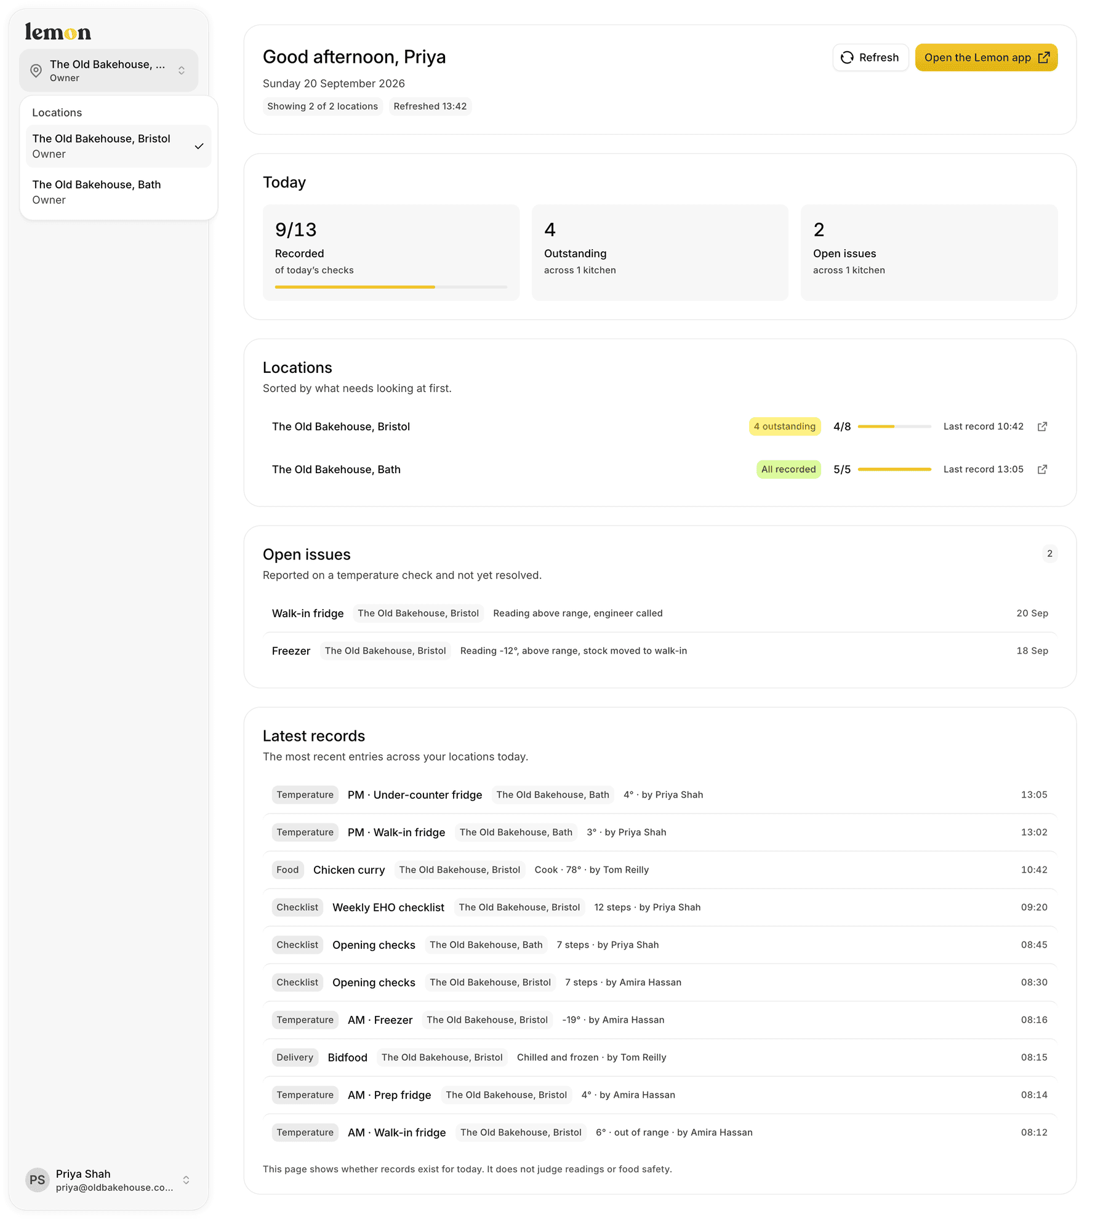Viewport: 1103px width, 1219px height.
Task: Click the Chicken curry food record
Action: tap(660, 870)
